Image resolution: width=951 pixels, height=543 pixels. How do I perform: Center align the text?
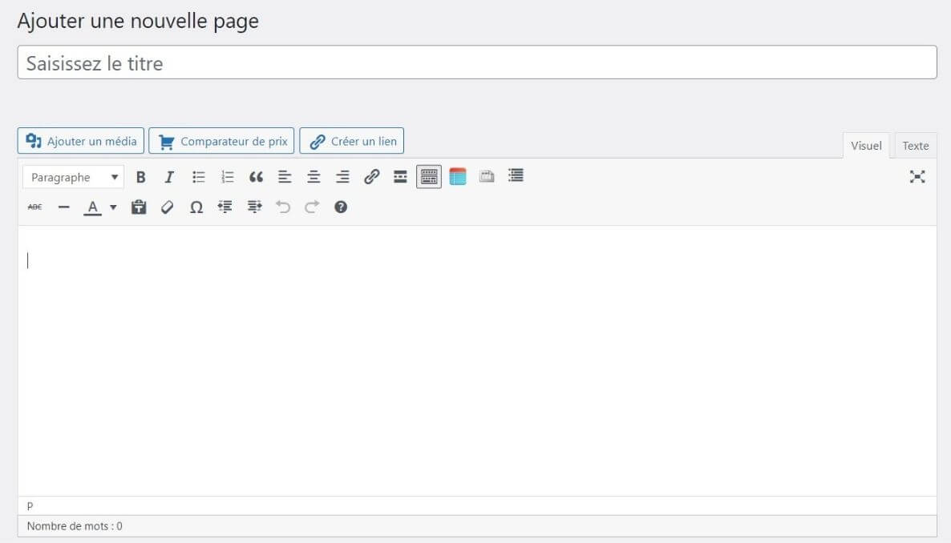[314, 177]
